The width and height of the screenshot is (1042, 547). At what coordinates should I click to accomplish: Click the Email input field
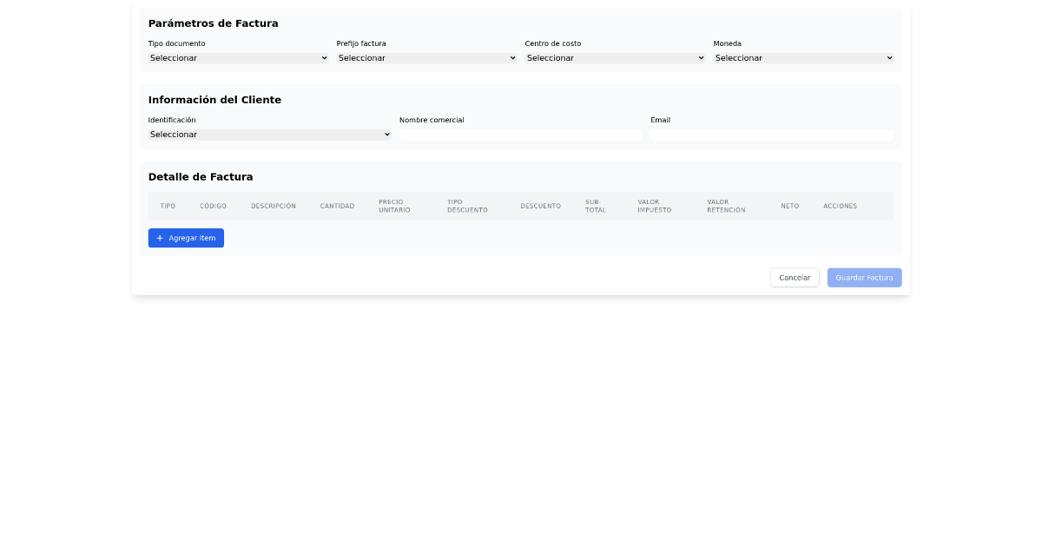(x=772, y=134)
